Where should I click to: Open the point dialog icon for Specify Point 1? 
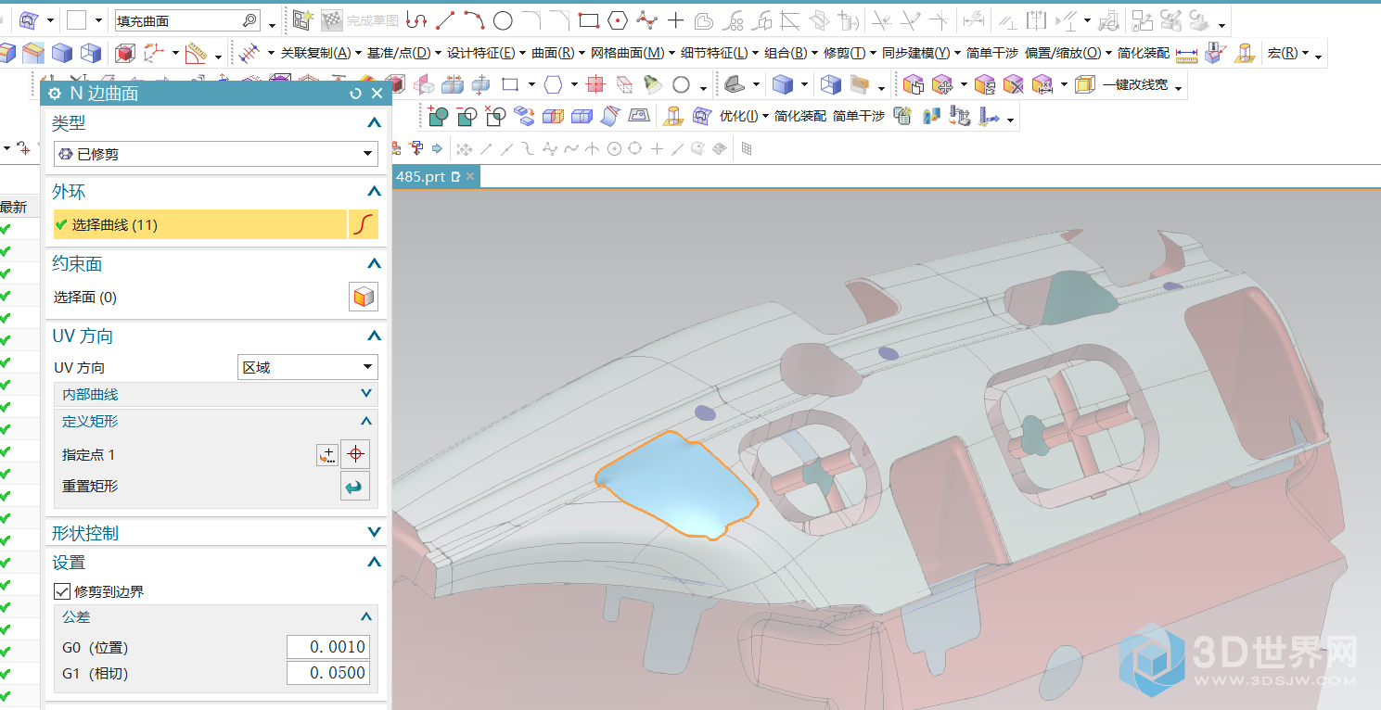[x=327, y=455]
